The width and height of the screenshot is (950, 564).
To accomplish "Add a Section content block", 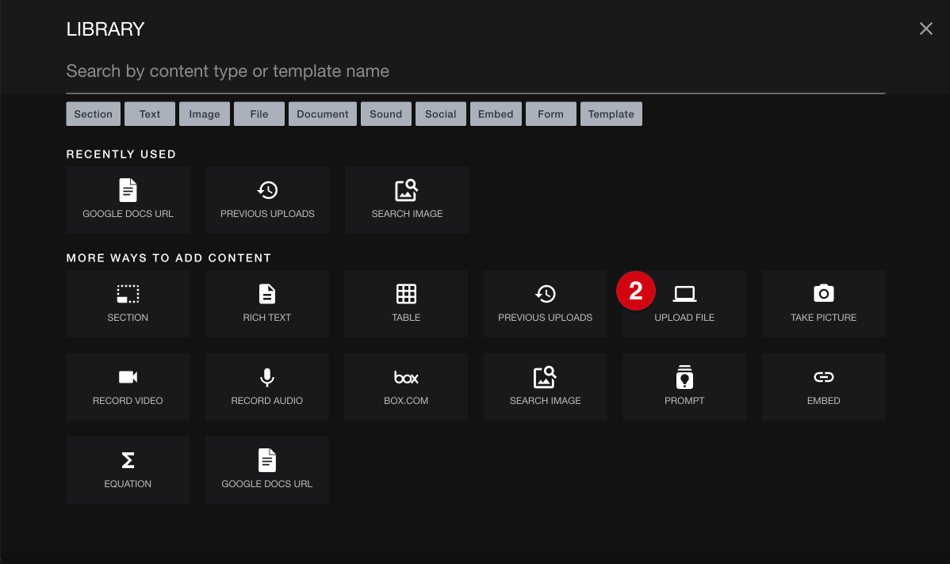I will [x=128, y=304].
